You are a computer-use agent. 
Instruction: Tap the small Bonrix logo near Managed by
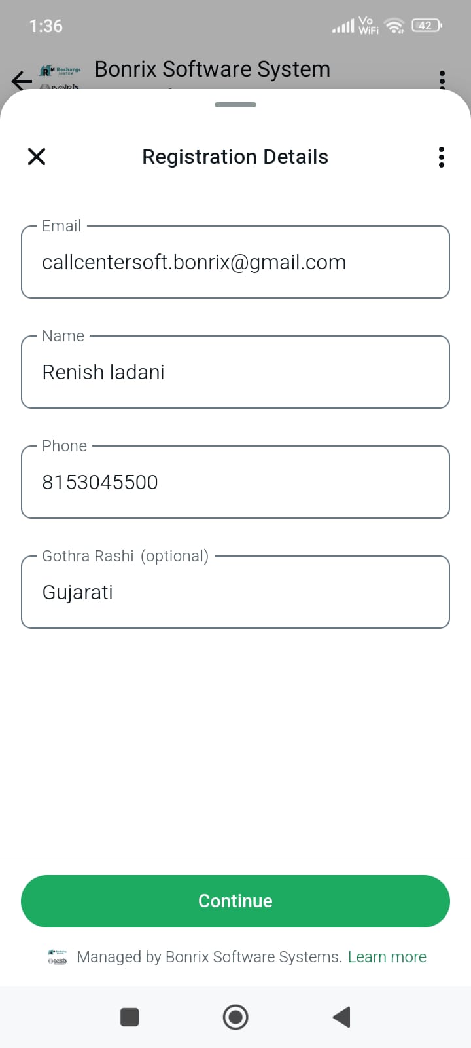[58, 957]
